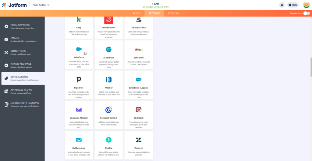Select the Keap integration icon
312x161 pixels.
click(x=79, y=20)
